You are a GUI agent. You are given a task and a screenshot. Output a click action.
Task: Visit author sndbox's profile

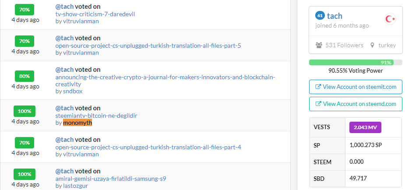73,91
